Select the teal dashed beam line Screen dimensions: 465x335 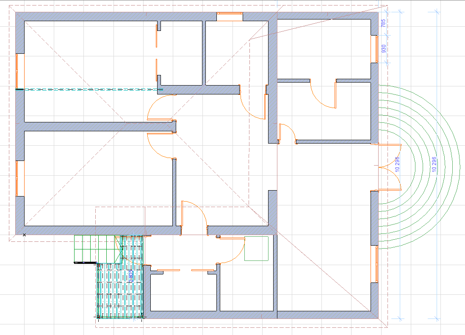pos(89,89)
